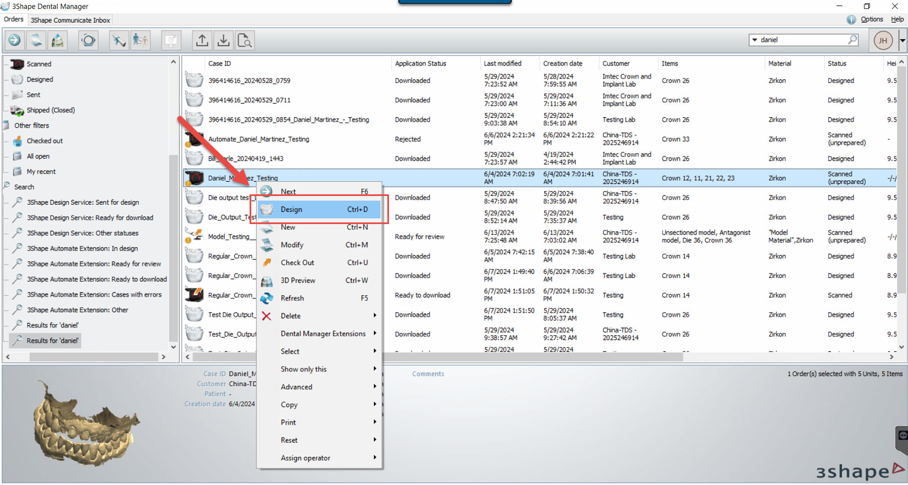This screenshot has width=908, height=485.
Task: Open the Options menu
Action: (x=872, y=19)
